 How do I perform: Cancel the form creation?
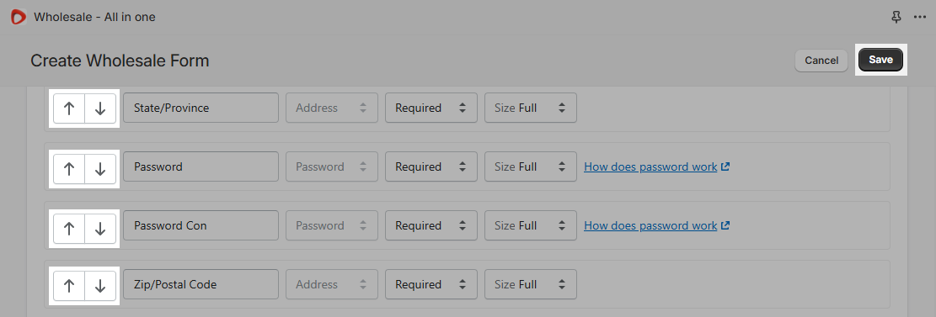tap(821, 61)
